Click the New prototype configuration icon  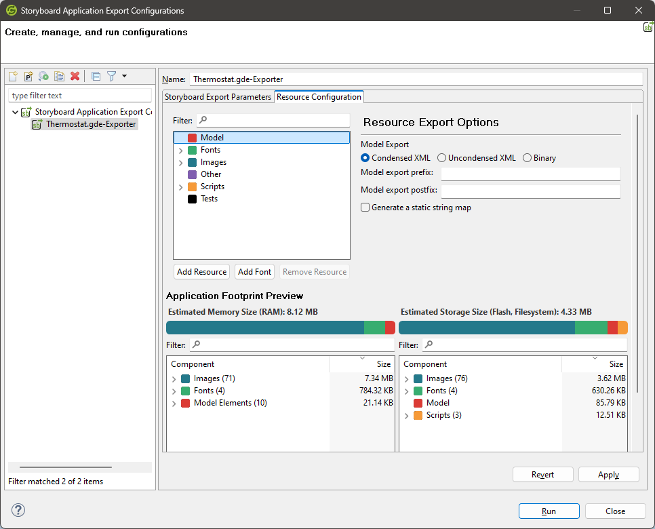(x=28, y=76)
